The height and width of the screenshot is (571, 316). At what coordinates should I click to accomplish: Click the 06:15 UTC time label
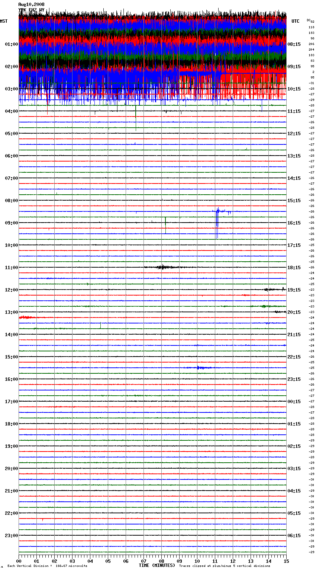(x=294, y=536)
